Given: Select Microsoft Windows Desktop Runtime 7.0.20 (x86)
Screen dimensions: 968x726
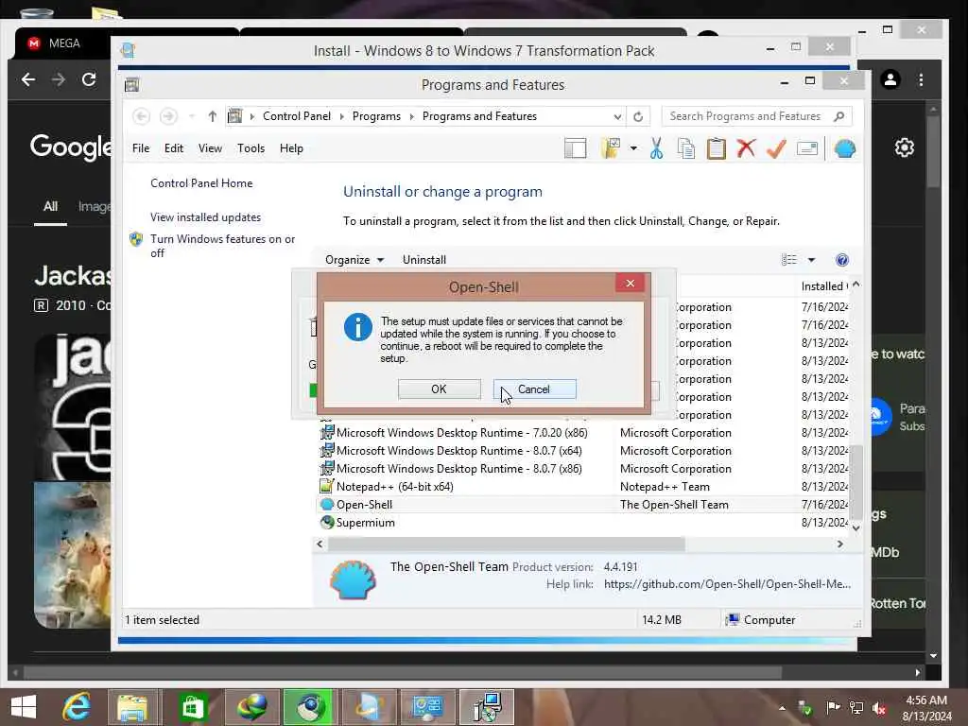Looking at the screenshot, I should pyautogui.click(x=584, y=433).
